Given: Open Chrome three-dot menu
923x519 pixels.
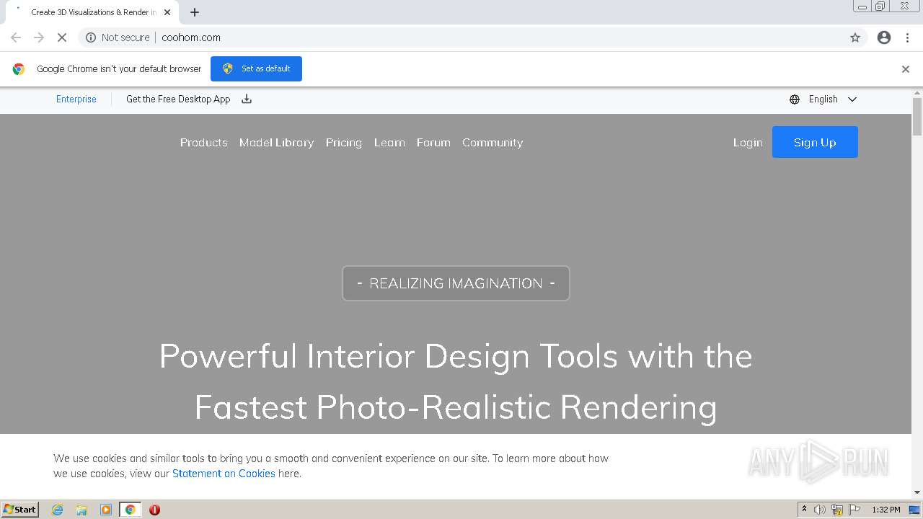Looking at the screenshot, I should [x=908, y=37].
